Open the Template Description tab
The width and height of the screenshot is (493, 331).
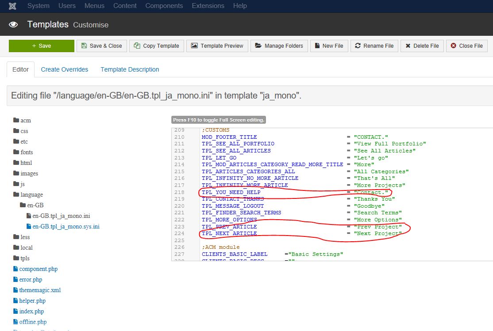130,69
